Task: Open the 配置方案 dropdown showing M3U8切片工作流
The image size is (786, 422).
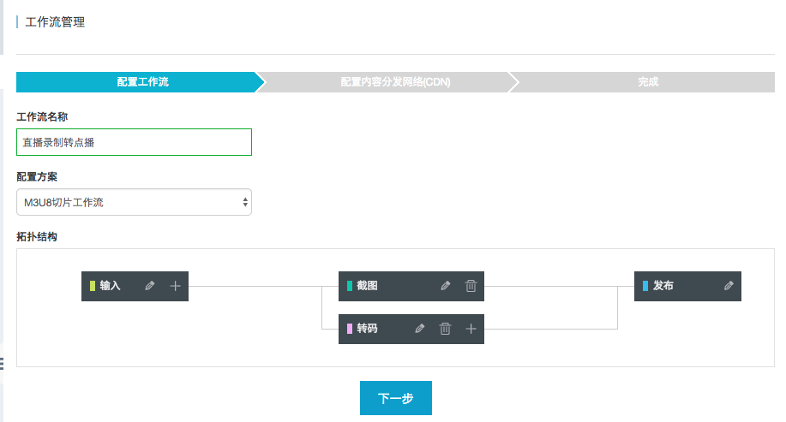Action: pyautogui.click(x=134, y=202)
